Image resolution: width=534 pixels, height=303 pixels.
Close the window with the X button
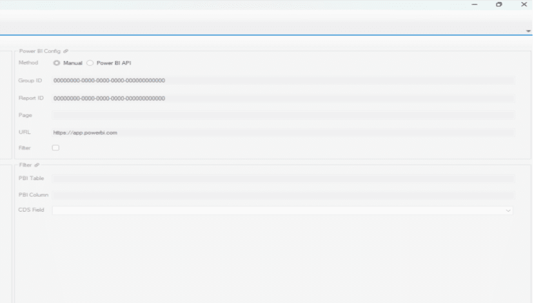pyautogui.click(x=523, y=5)
